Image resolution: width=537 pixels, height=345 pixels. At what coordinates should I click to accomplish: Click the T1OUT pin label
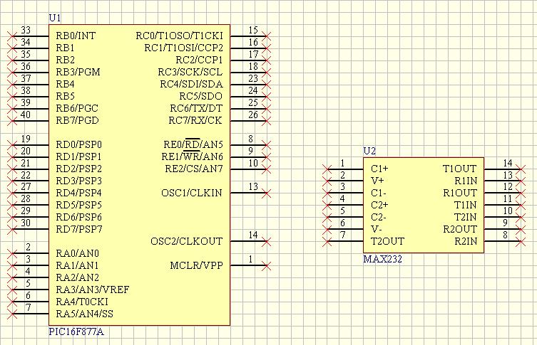(459, 169)
